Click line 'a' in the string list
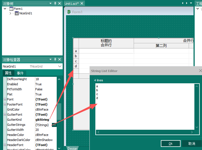This screenshot has width=202, height=150. (x=97, y=86)
